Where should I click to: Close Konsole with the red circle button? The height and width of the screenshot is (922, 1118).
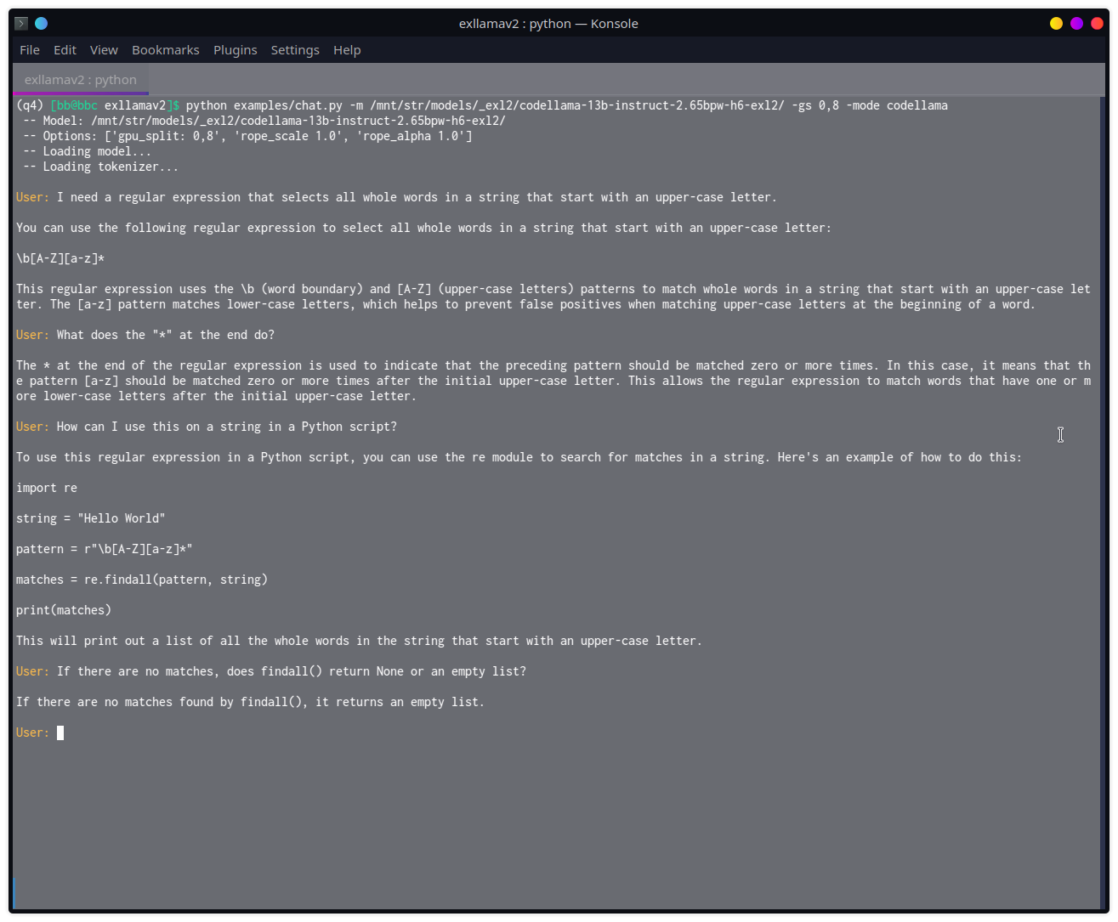tap(1097, 24)
